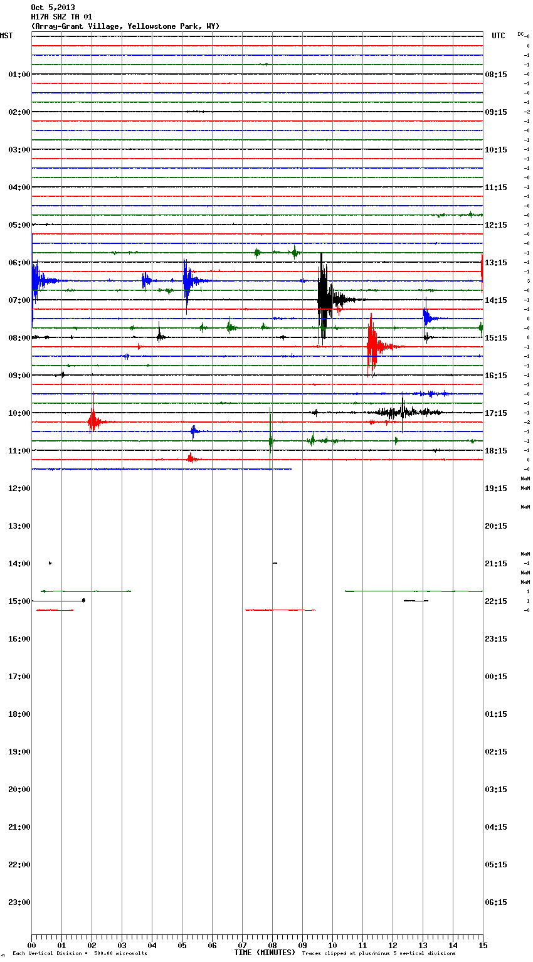Click the MST label "23:00"

click(19, 902)
